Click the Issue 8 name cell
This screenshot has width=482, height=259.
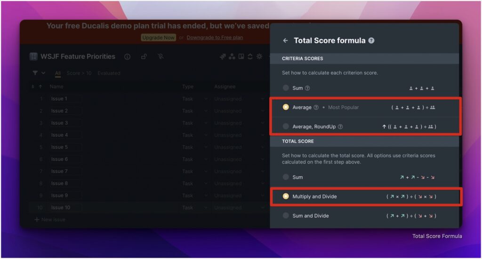point(65,183)
